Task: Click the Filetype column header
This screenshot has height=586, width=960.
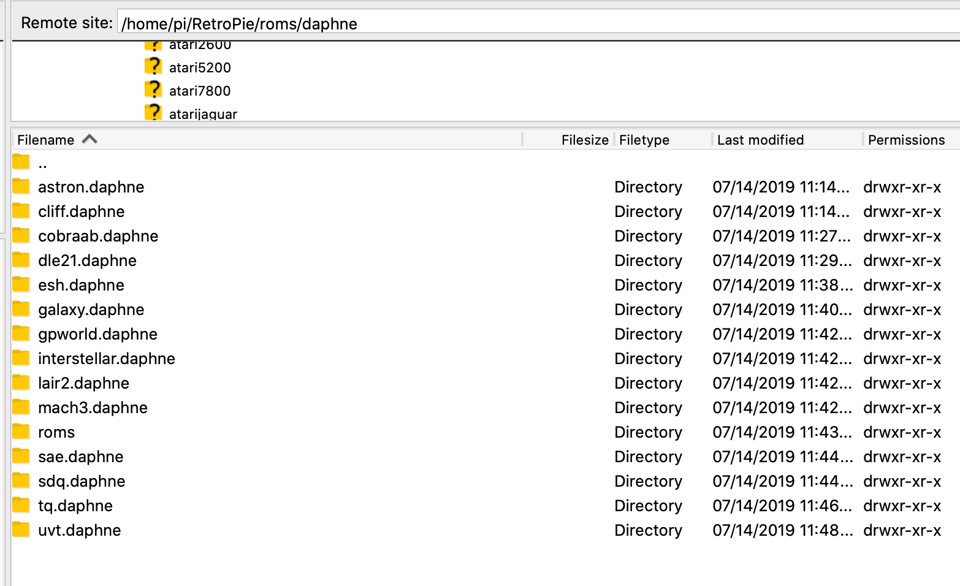Action: click(644, 140)
